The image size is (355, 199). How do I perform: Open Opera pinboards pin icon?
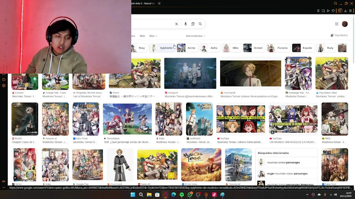318,11
